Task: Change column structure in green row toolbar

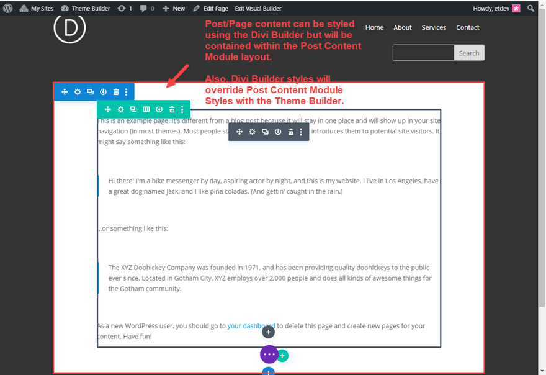Action: (146, 109)
